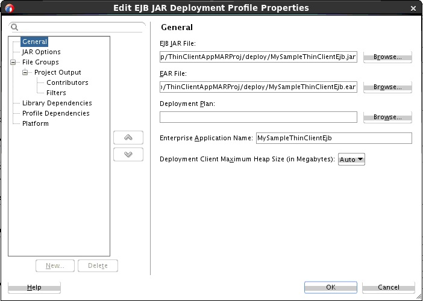Viewport: 423px width, 301px height.
Task: Select Profile Dependencies in the tree
Action: [56, 113]
